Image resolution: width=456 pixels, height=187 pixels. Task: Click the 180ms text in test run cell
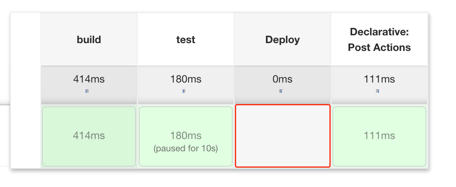pos(186,136)
